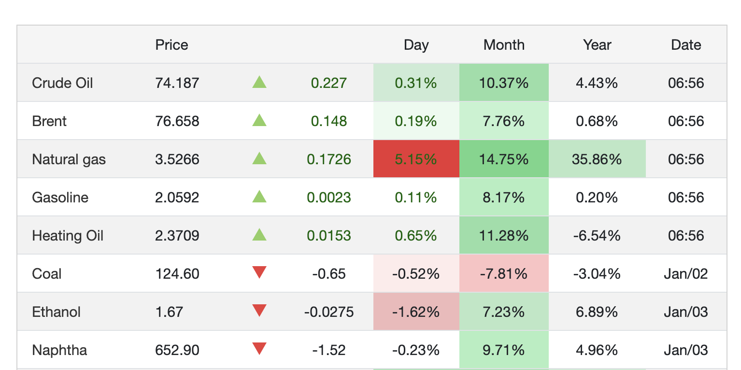This screenshot has height=370, width=741.
Task: Open the Heating Oil commodity link
Action: pyautogui.click(x=68, y=236)
